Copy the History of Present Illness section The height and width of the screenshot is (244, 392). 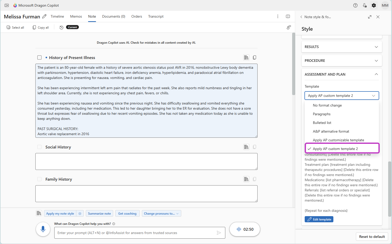(255, 57)
